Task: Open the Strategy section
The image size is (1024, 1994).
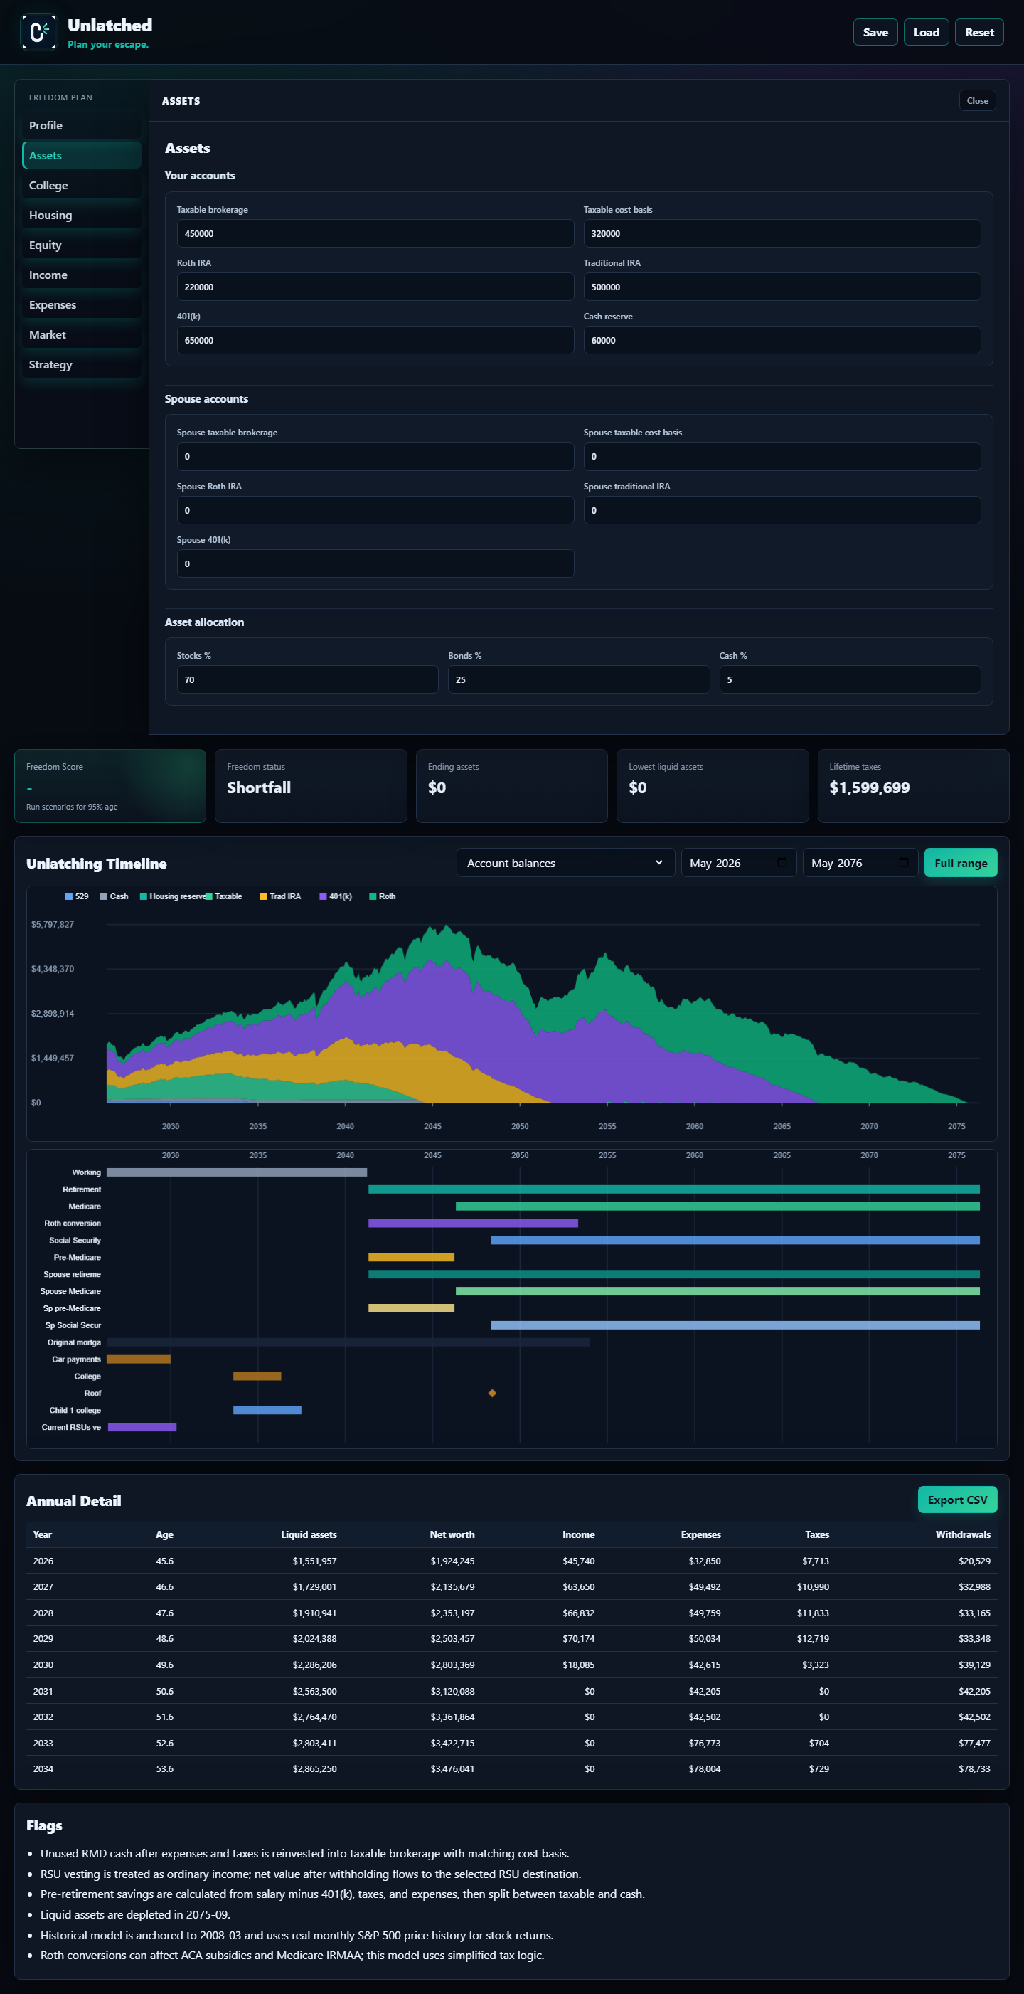Action: 81,365
